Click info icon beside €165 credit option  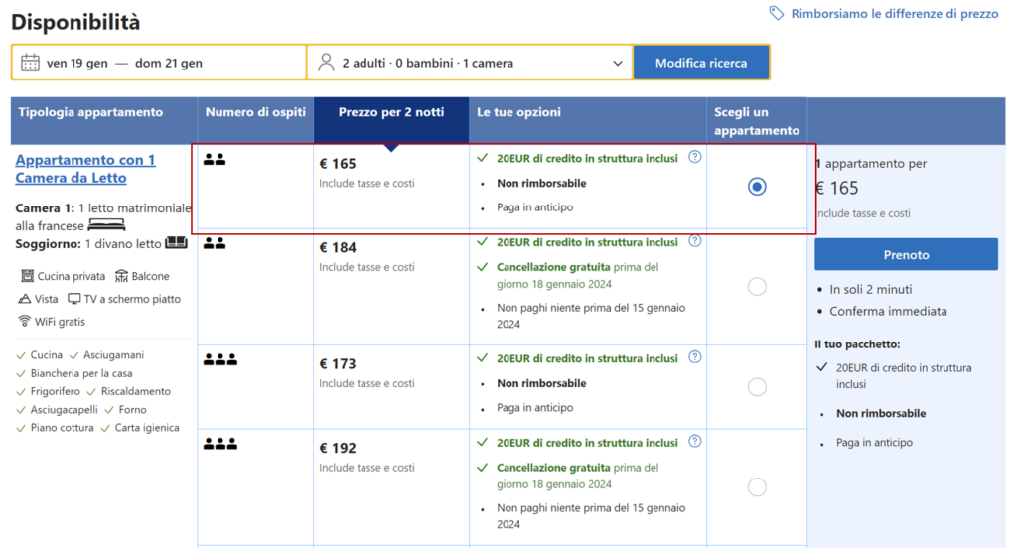coord(695,157)
